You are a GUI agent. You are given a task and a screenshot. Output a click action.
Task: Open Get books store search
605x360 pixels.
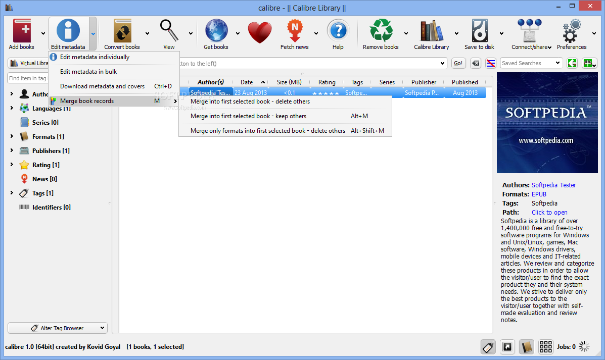click(216, 30)
